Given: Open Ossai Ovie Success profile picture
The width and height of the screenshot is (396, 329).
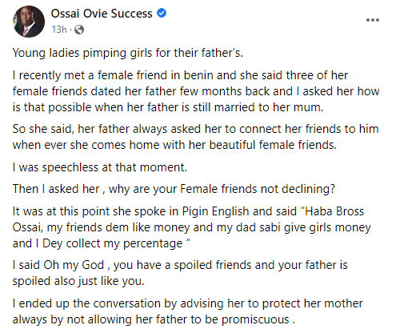Looking at the screenshot, I should (29, 22).
